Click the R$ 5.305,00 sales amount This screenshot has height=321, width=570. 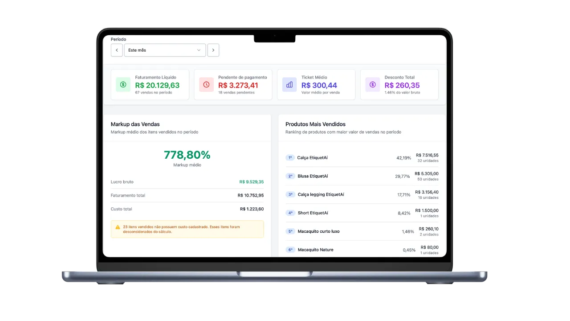click(427, 173)
